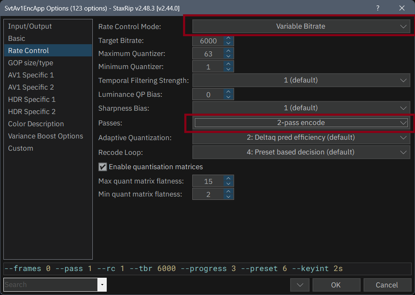The height and width of the screenshot is (295, 415).
Task: Click the Maximum Quantizer value field
Action: [208, 53]
